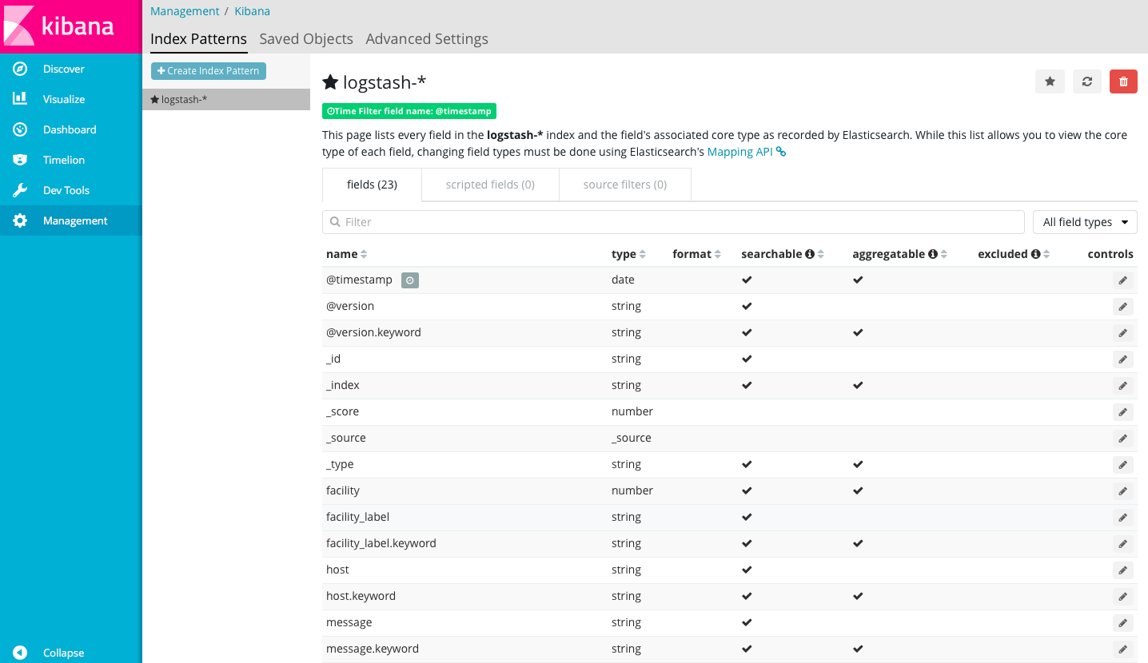Sort by aggregatable column arrows
This screenshot has width=1148, height=663.
[944, 254]
